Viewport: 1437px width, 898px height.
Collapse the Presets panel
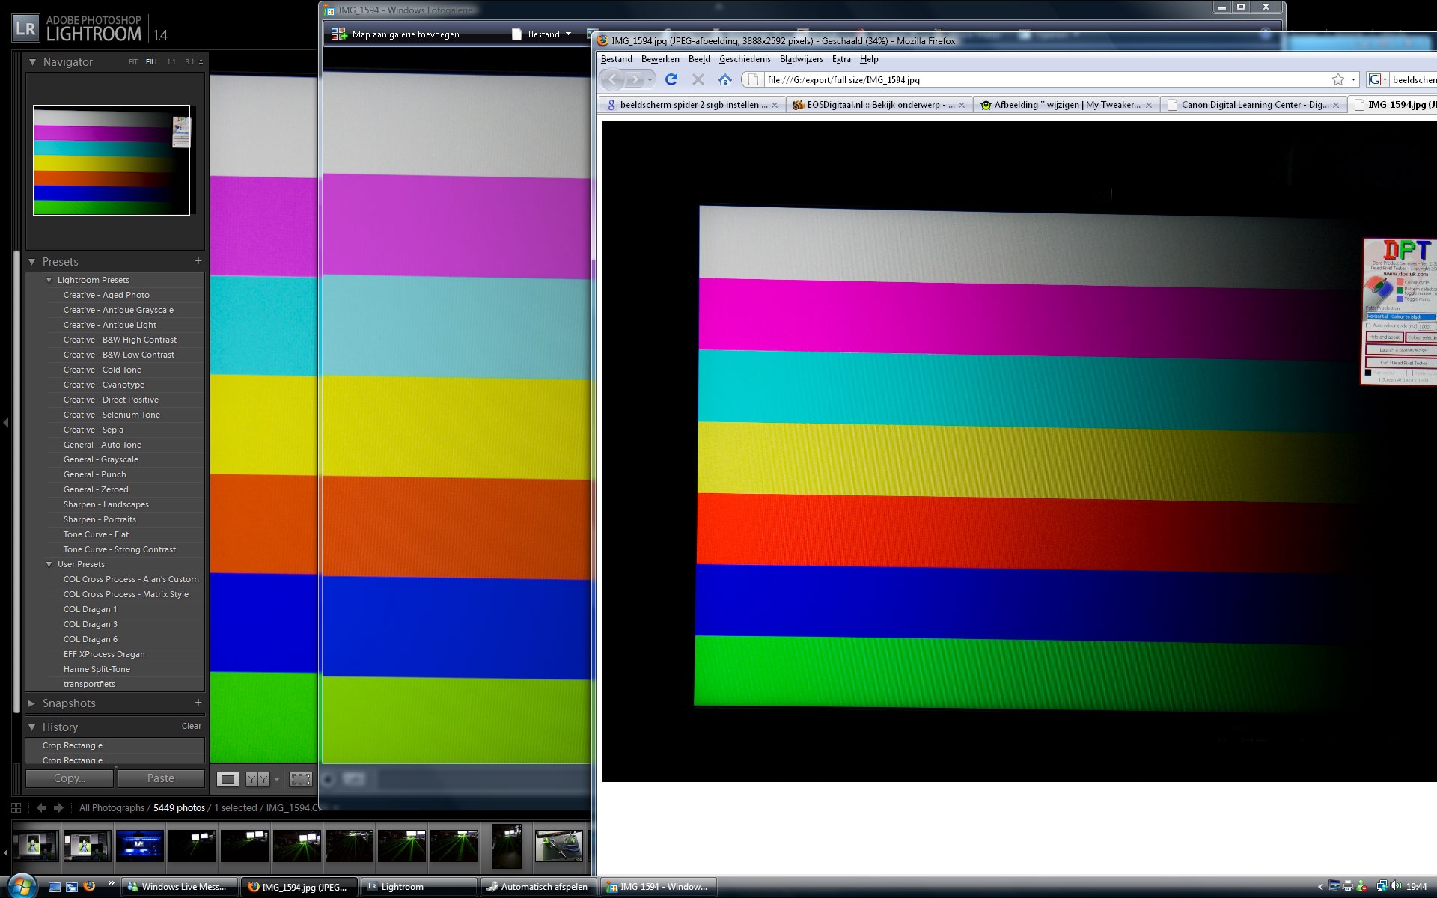coord(32,262)
